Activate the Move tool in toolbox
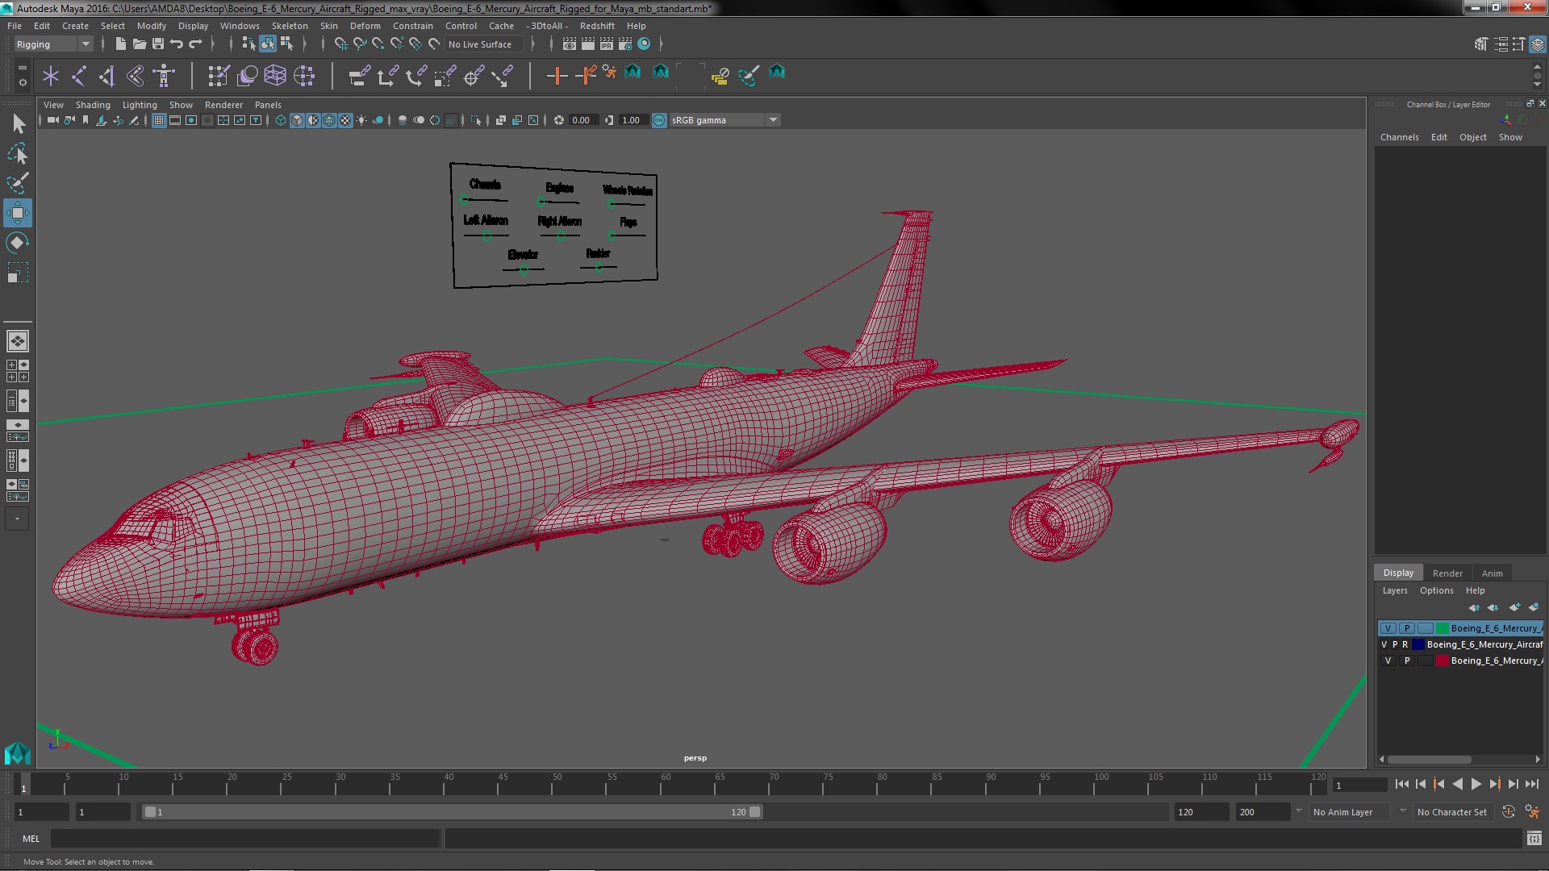Image resolution: width=1549 pixels, height=871 pixels. [18, 213]
